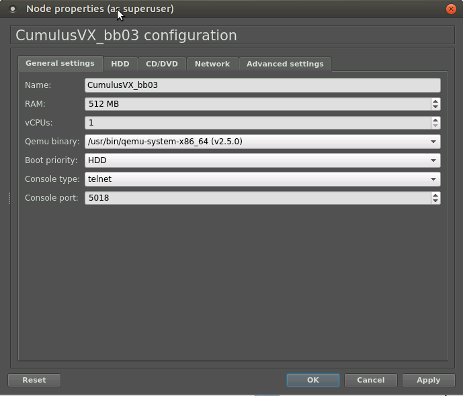Image resolution: width=463 pixels, height=396 pixels.
Task: Click the Console port value field
Action: pos(257,198)
